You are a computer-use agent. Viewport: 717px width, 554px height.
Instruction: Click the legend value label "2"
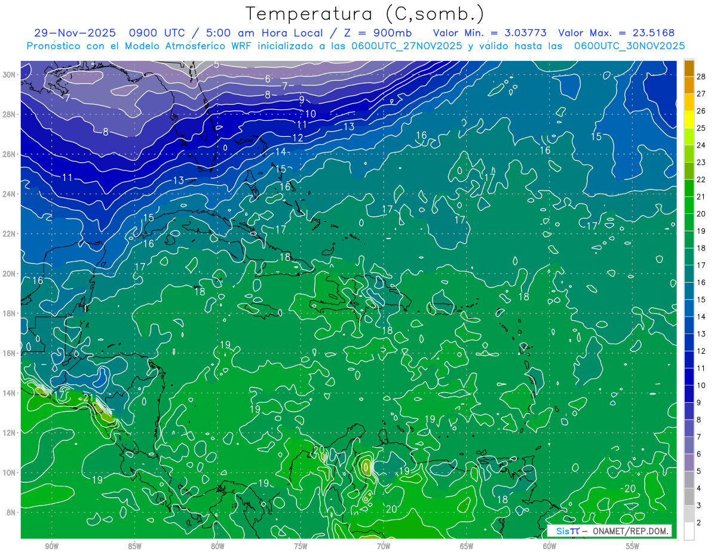tap(699, 524)
